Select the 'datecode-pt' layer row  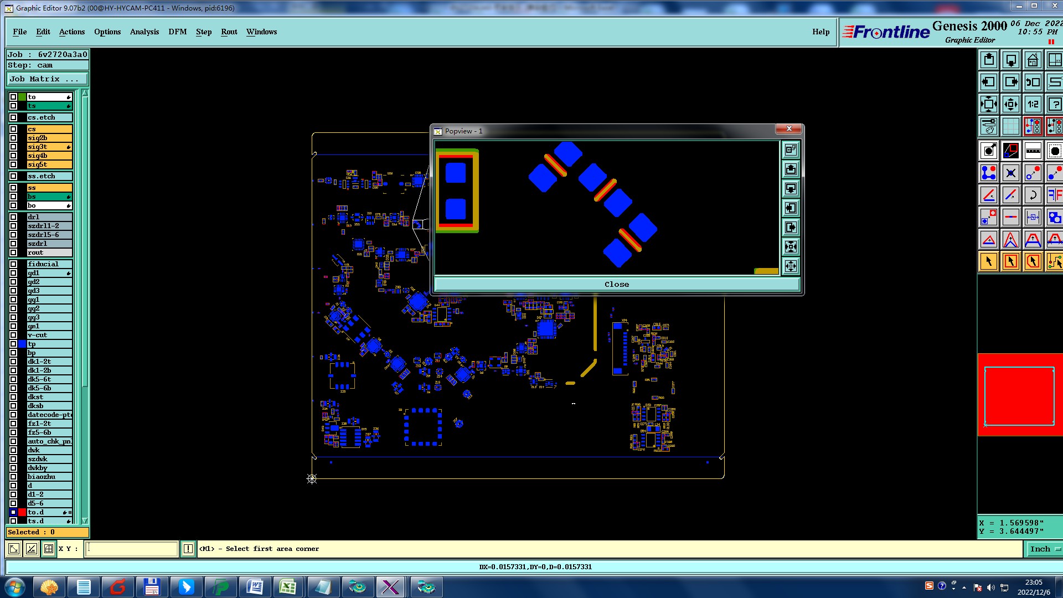50,415
